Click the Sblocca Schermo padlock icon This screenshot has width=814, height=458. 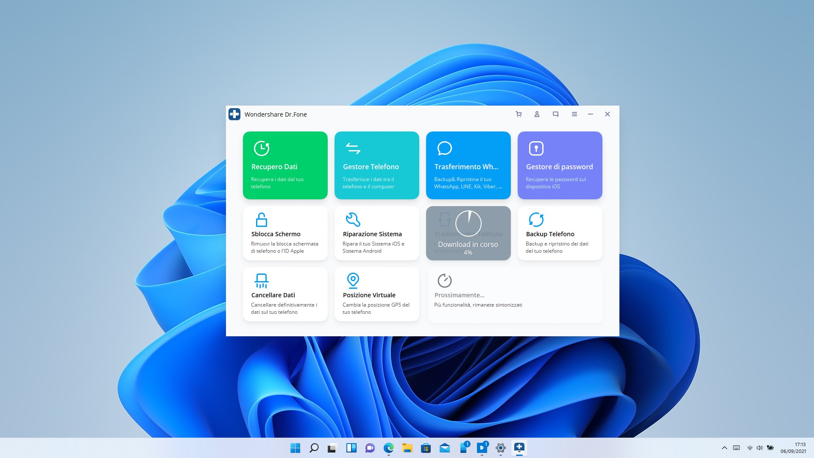tap(262, 220)
